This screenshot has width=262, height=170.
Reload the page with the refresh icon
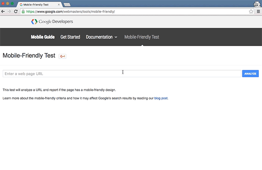[16, 11]
